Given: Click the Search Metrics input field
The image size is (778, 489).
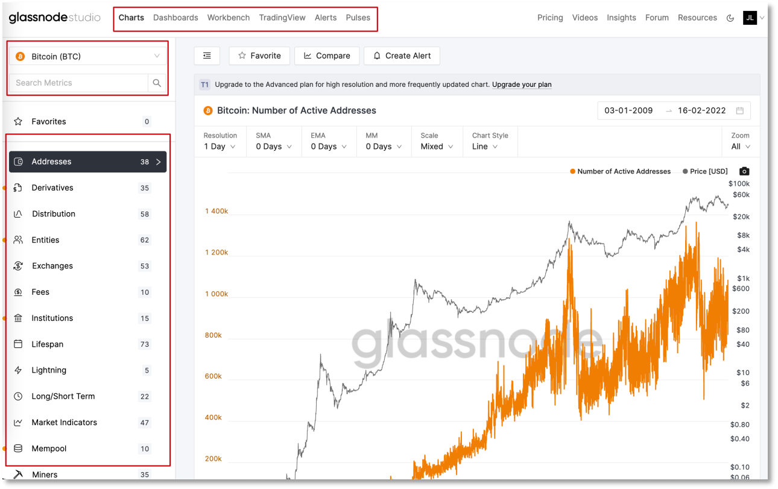Looking at the screenshot, I should pos(78,83).
